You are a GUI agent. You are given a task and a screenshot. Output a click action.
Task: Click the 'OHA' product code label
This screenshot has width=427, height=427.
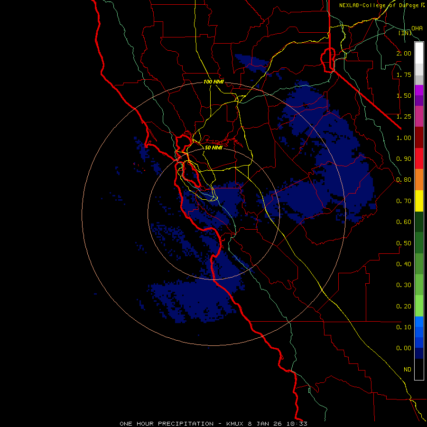[x=417, y=28]
